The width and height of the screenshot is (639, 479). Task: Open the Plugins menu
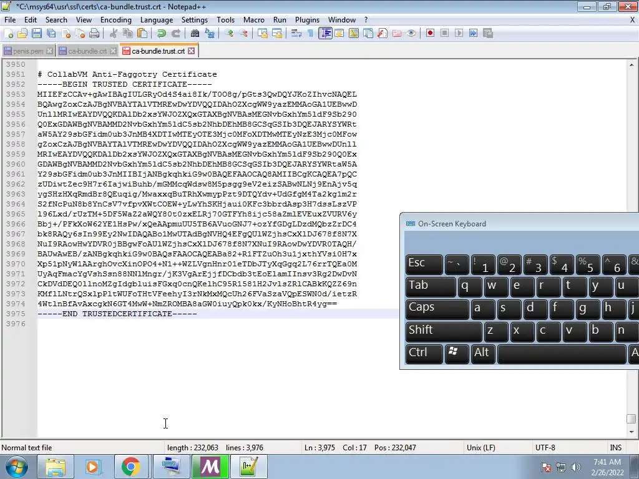click(307, 20)
